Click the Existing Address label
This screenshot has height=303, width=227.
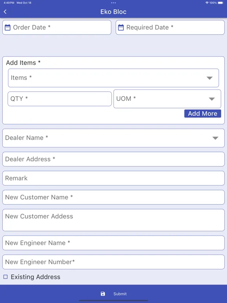tap(35, 277)
